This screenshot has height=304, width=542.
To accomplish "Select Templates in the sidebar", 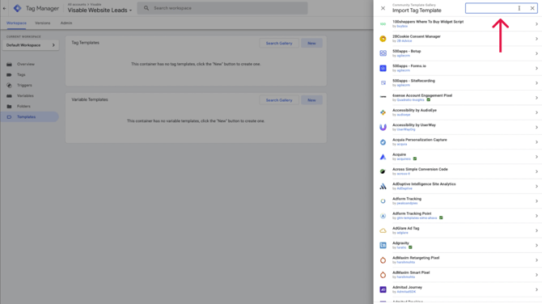I will [x=30, y=116].
